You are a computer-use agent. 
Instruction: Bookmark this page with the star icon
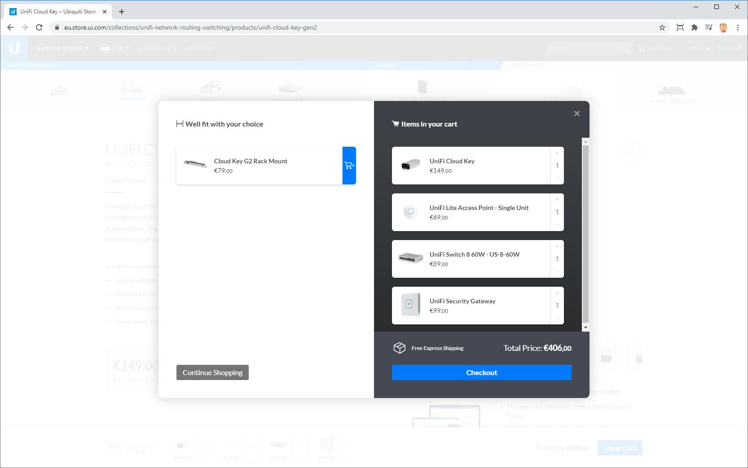point(662,27)
